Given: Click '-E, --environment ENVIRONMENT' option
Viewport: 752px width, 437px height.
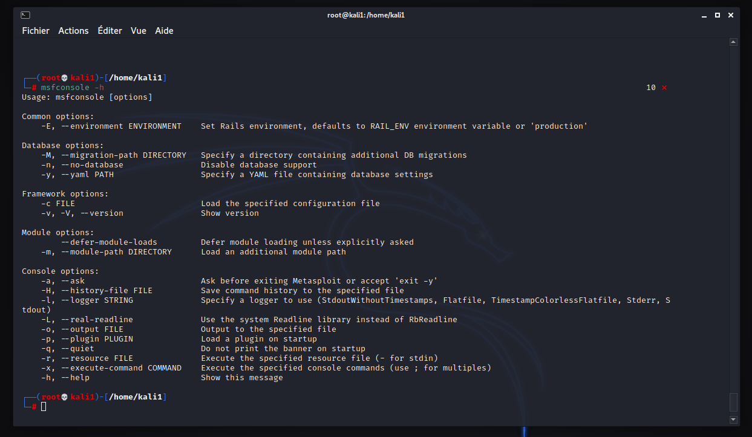Looking at the screenshot, I should 111,126.
